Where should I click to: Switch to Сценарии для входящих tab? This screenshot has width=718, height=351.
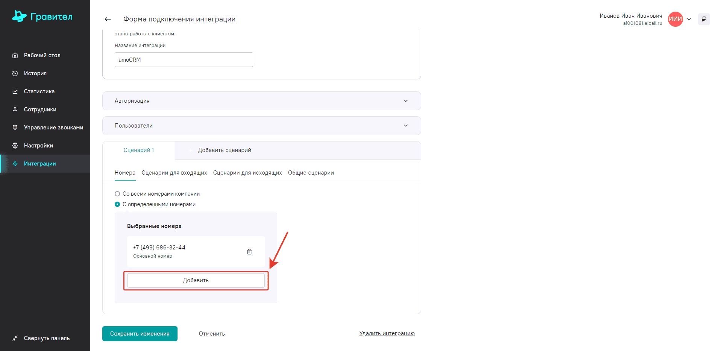pyautogui.click(x=174, y=173)
